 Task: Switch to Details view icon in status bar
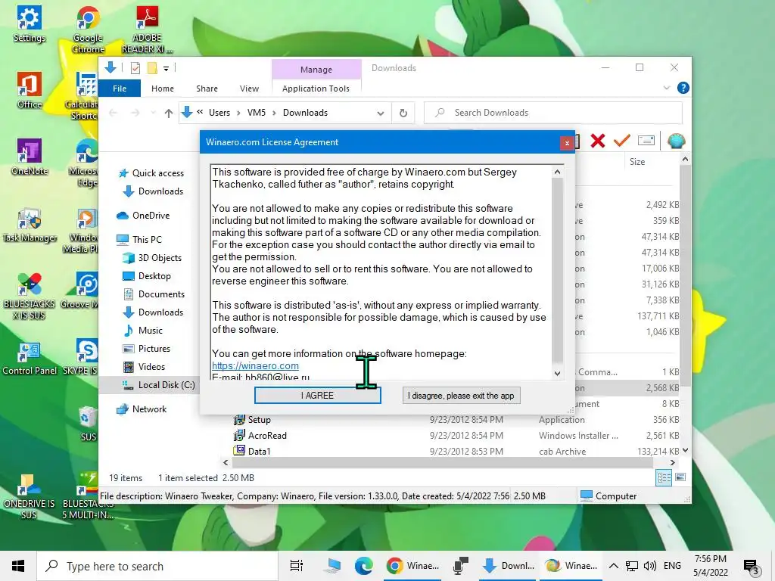pyautogui.click(x=664, y=478)
